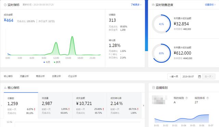Toggle the 昨天 legend series in the chart
The width and height of the screenshot is (219, 127).
[x=57, y=62]
